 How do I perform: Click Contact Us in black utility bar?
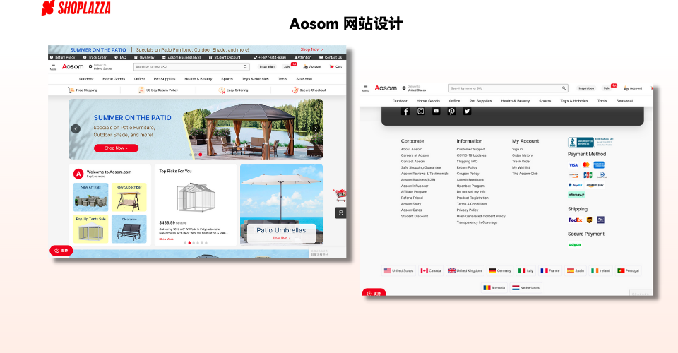(331, 57)
